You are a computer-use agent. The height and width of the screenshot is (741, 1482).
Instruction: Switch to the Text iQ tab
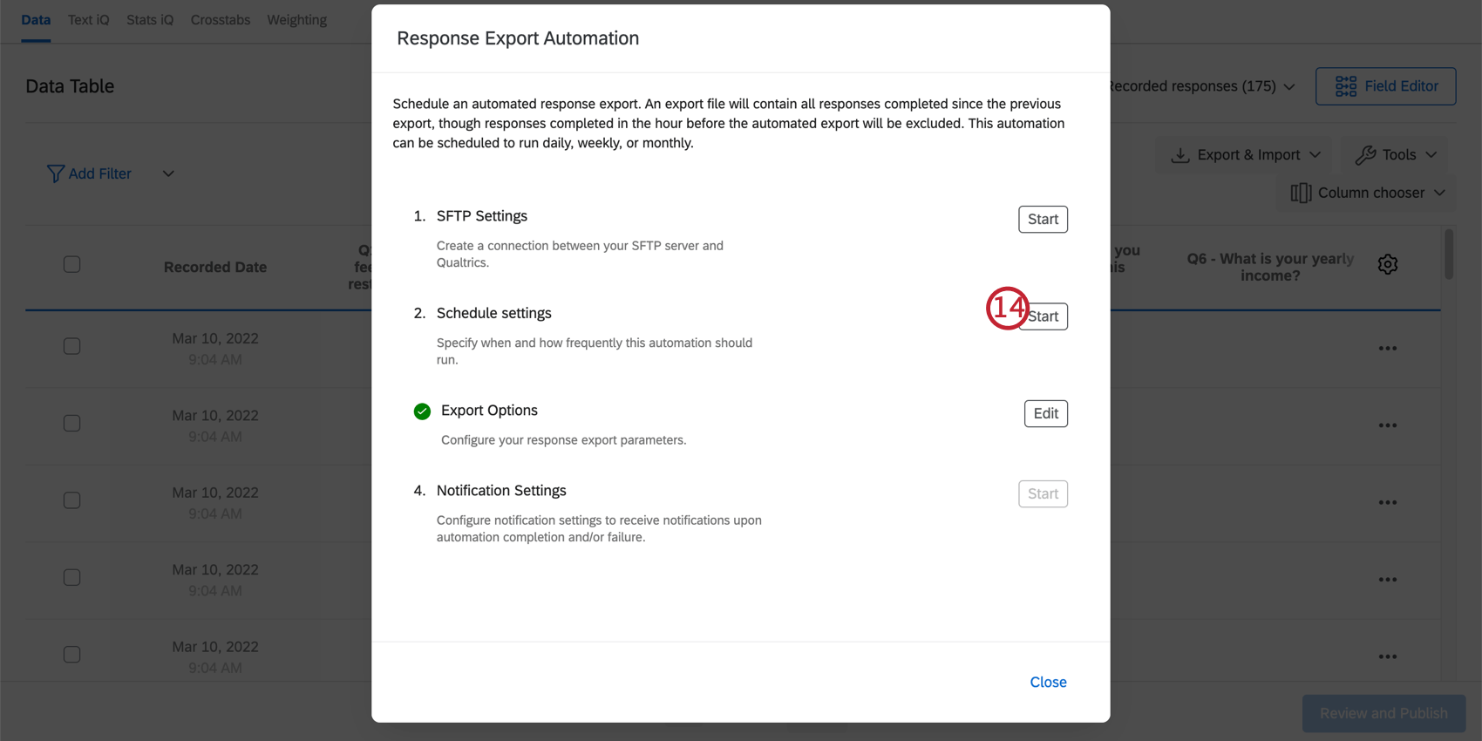89,20
